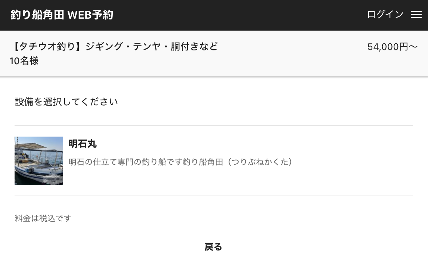This screenshot has width=428, height=262.
Task: Select the 明石丸 boat thumbnail photo
Action: point(39,160)
